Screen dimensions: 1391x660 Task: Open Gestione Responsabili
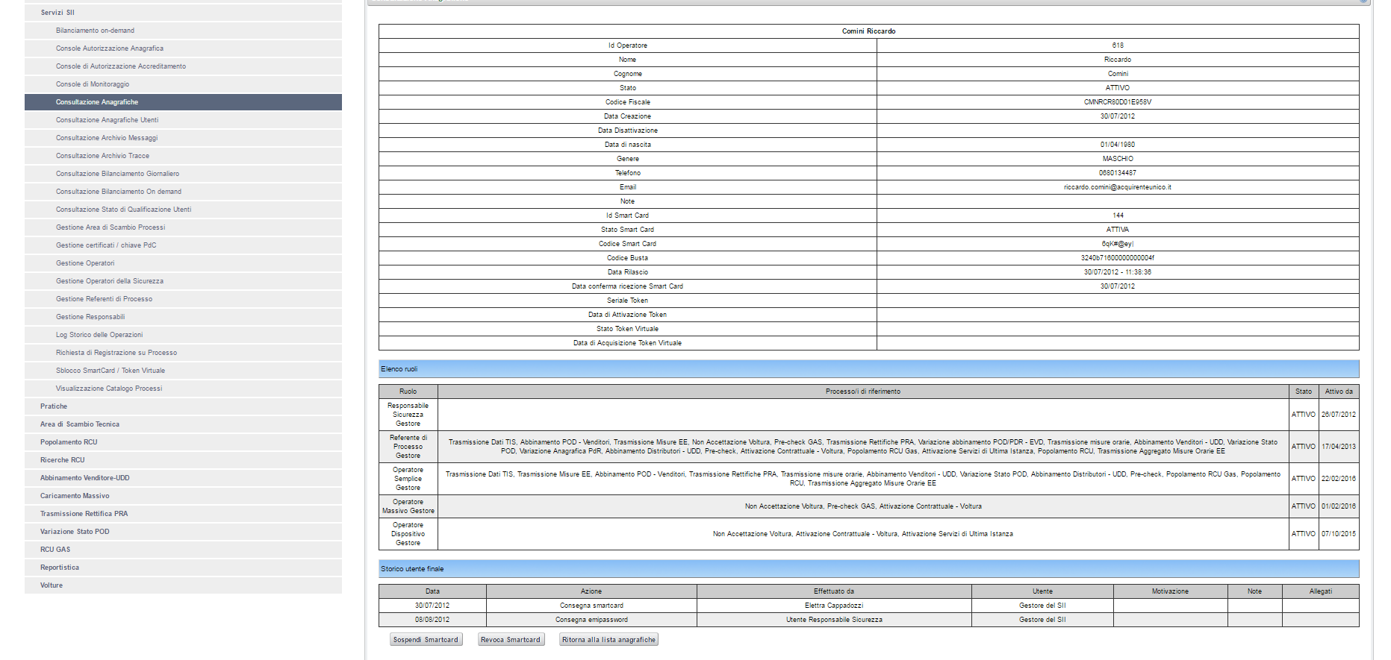click(x=183, y=317)
